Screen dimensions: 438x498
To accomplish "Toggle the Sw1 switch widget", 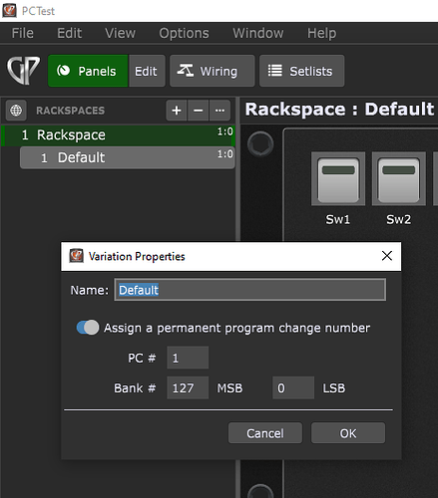I will pos(338,179).
